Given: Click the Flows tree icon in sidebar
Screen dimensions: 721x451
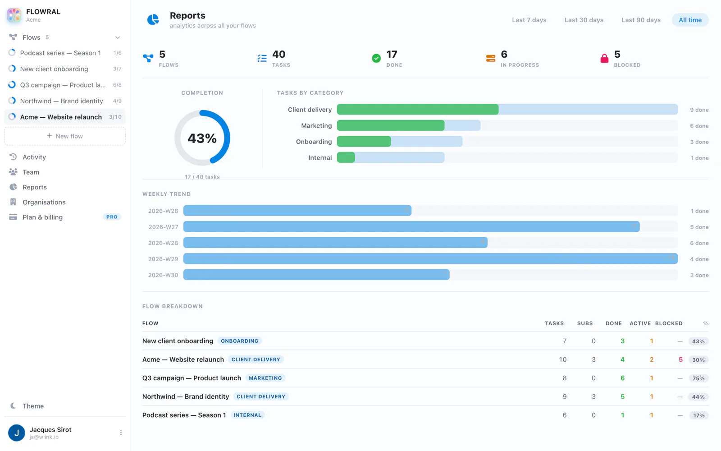Looking at the screenshot, I should click(13, 37).
